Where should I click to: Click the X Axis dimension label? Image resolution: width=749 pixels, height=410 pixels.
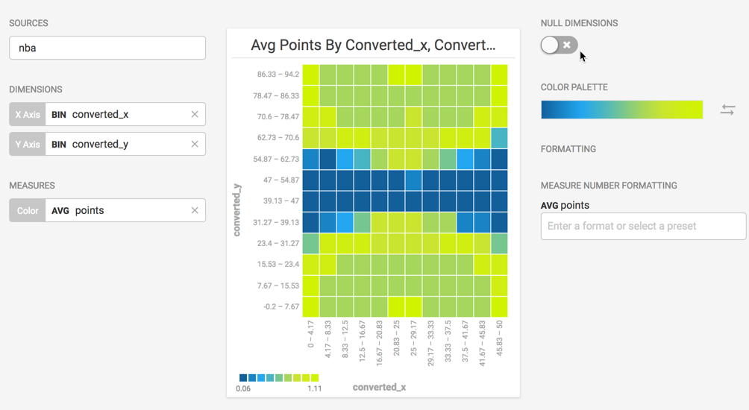click(28, 114)
